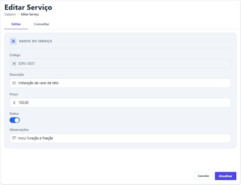This screenshot has height=185, width=241.
Task: Click the Preço value 150,00
Action: click(x=24, y=102)
